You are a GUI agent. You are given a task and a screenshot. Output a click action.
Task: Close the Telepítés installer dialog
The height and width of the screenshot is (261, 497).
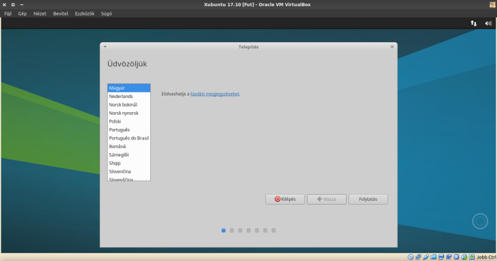(x=392, y=47)
